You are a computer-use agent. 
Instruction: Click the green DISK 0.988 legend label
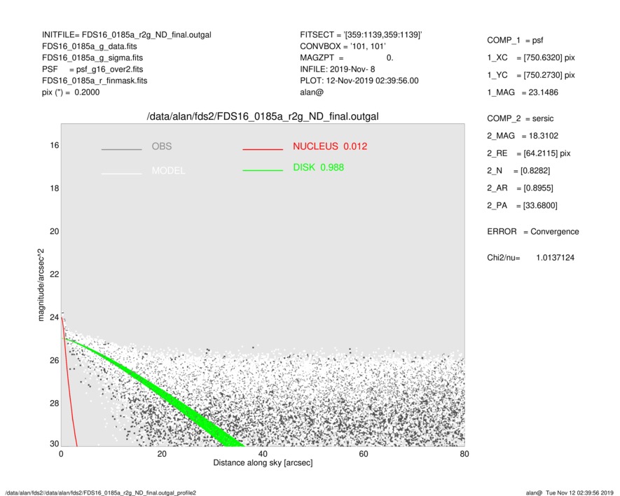coord(318,167)
